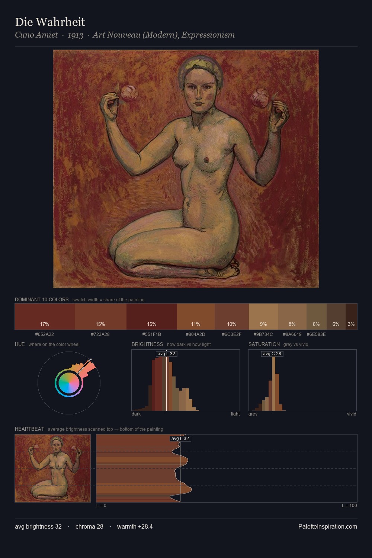Viewport: 372px width, 558px height.
Task: Click 'Art Nouveau (Modern), Expressionism' style text
Action: click(x=164, y=35)
